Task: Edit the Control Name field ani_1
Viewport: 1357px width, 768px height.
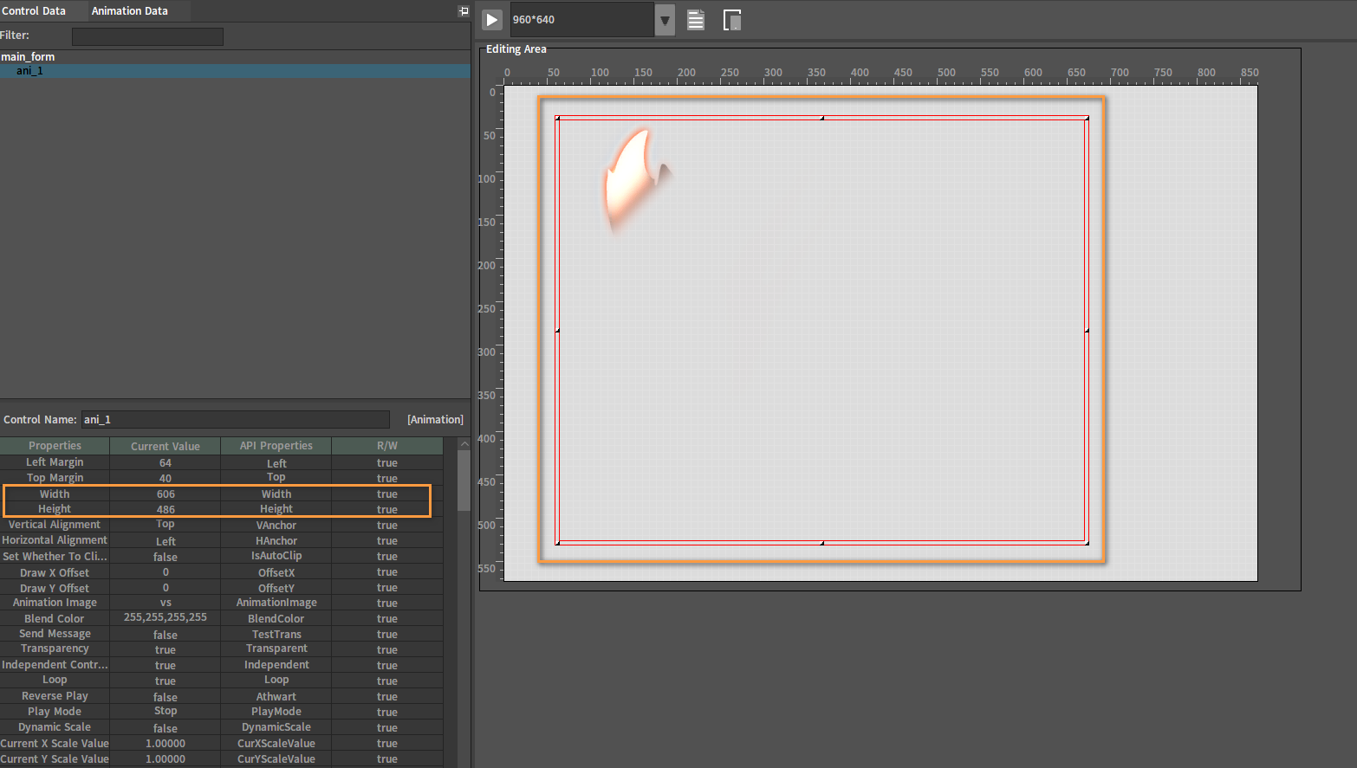Action: [236, 420]
